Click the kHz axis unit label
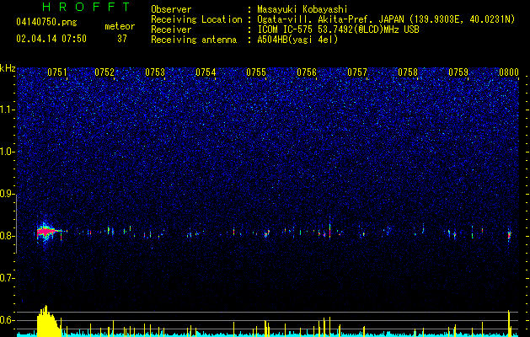 click(x=8, y=68)
